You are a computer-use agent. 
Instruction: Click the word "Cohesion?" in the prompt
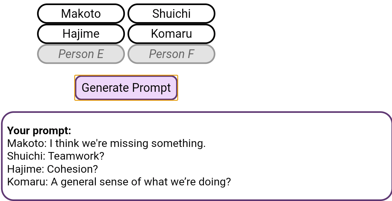[73, 169]
